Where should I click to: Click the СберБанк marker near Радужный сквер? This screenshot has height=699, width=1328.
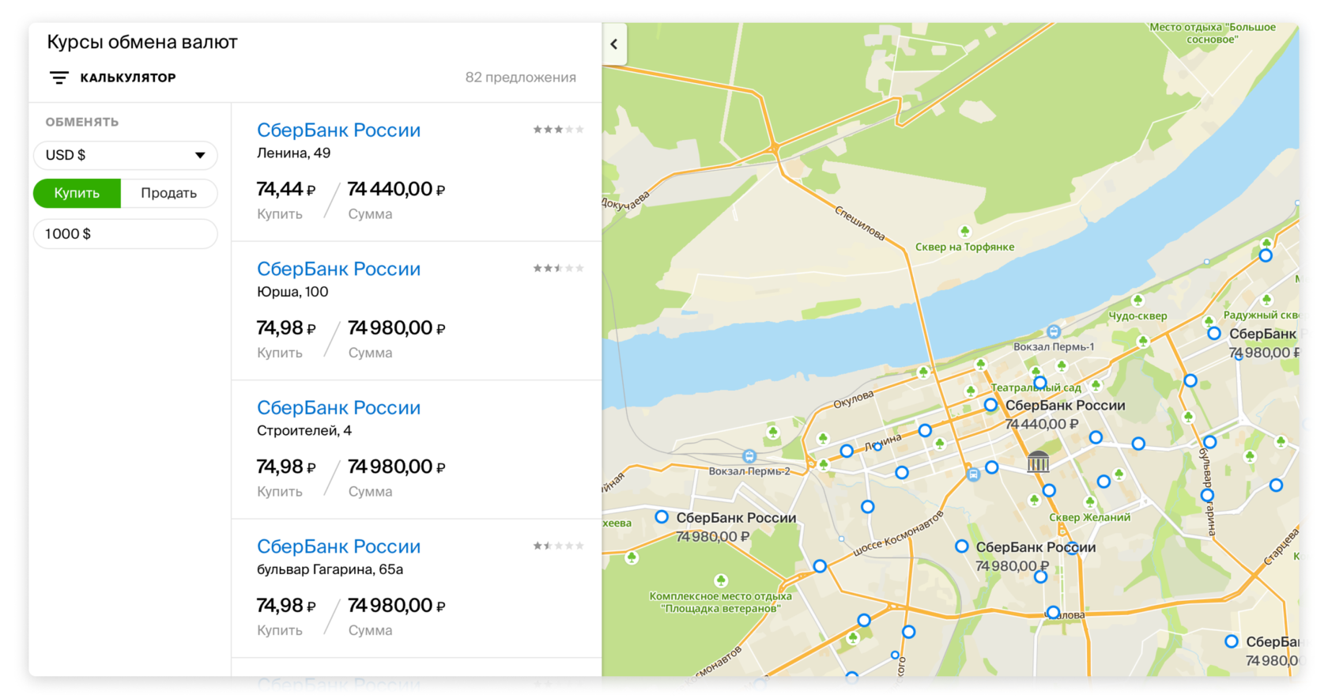pos(1214,334)
